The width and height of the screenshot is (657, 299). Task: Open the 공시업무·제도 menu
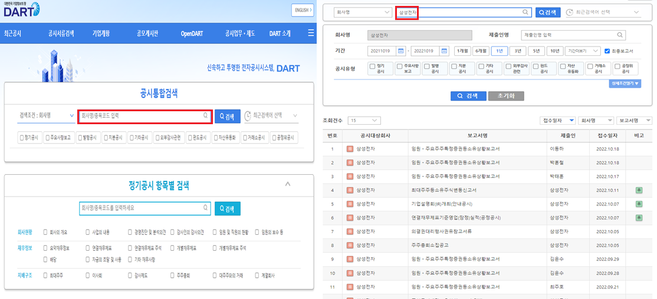tap(239, 34)
